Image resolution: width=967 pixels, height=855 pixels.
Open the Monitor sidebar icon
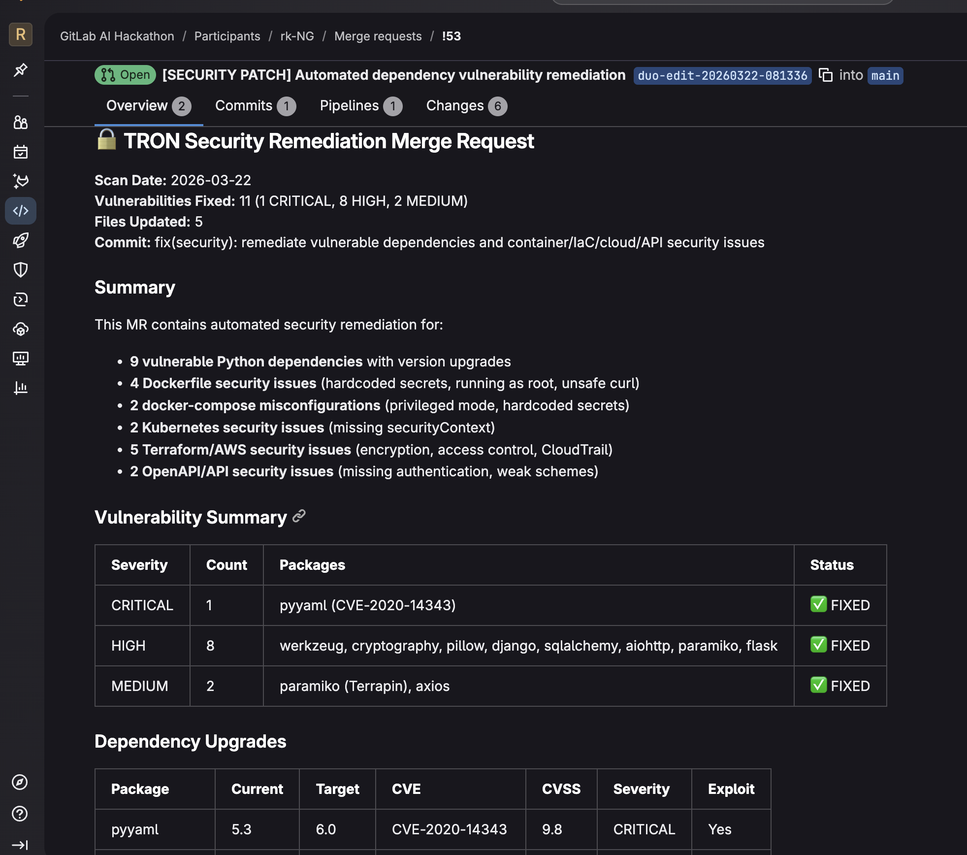click(21, 359)
